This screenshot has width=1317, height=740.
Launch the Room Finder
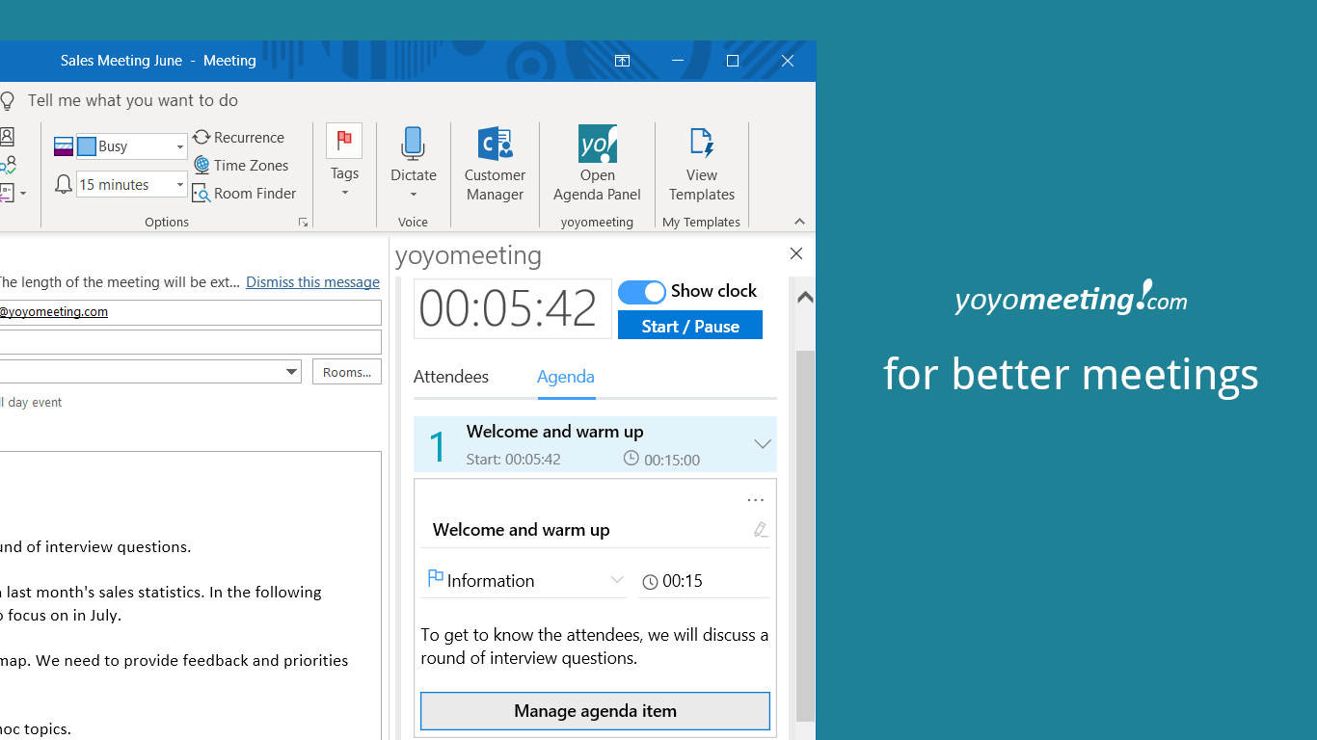pyautogui.click(x=244, y=194)
